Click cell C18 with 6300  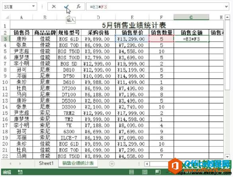pyautogui.click(x=69, y=131)
